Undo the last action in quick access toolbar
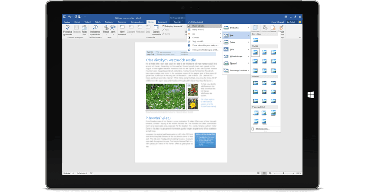This screenshot has width=368, height=193. pyautogui.click(x=70, y=17)
